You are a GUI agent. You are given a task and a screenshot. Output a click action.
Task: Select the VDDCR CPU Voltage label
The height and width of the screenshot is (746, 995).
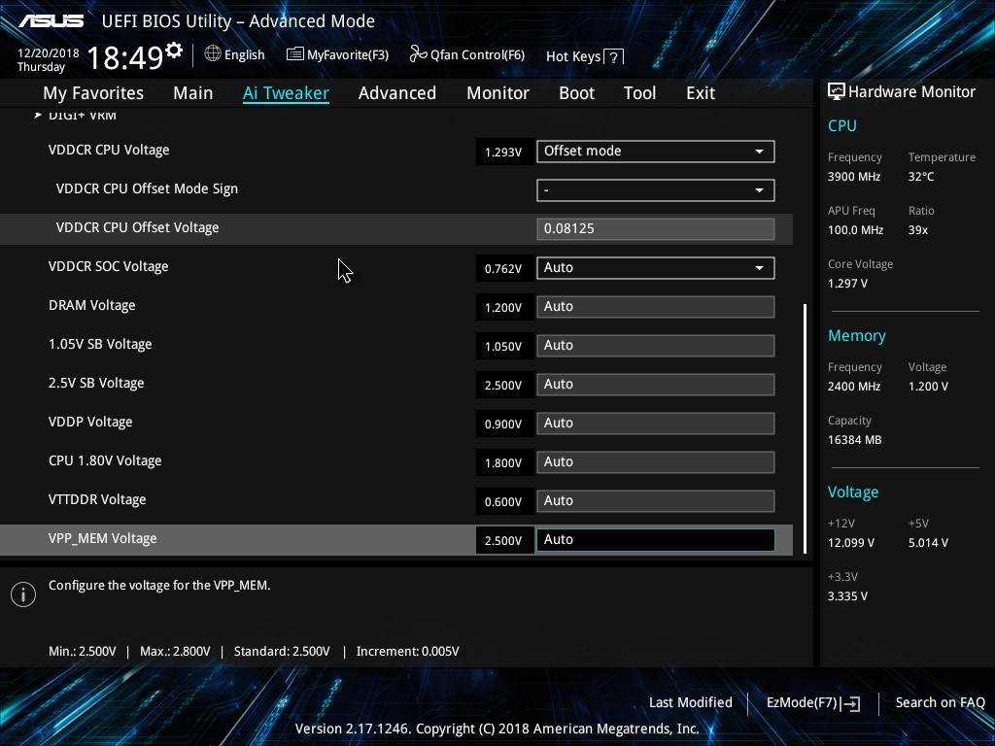pos(109,151)
